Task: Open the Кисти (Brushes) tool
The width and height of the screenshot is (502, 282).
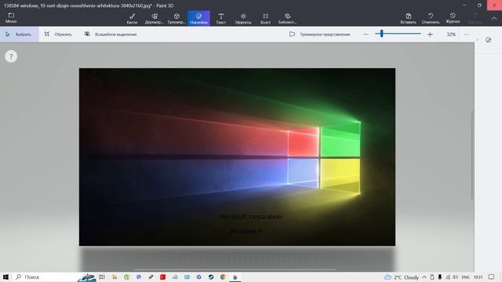Action: pos(132,19)
